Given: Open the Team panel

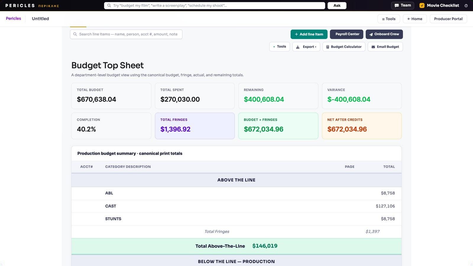Looking at the screenshot, I should click(403, 5).
